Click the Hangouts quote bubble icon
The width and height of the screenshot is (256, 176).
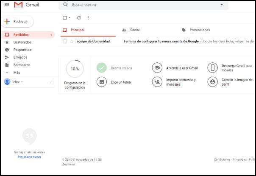click(30, 137)
